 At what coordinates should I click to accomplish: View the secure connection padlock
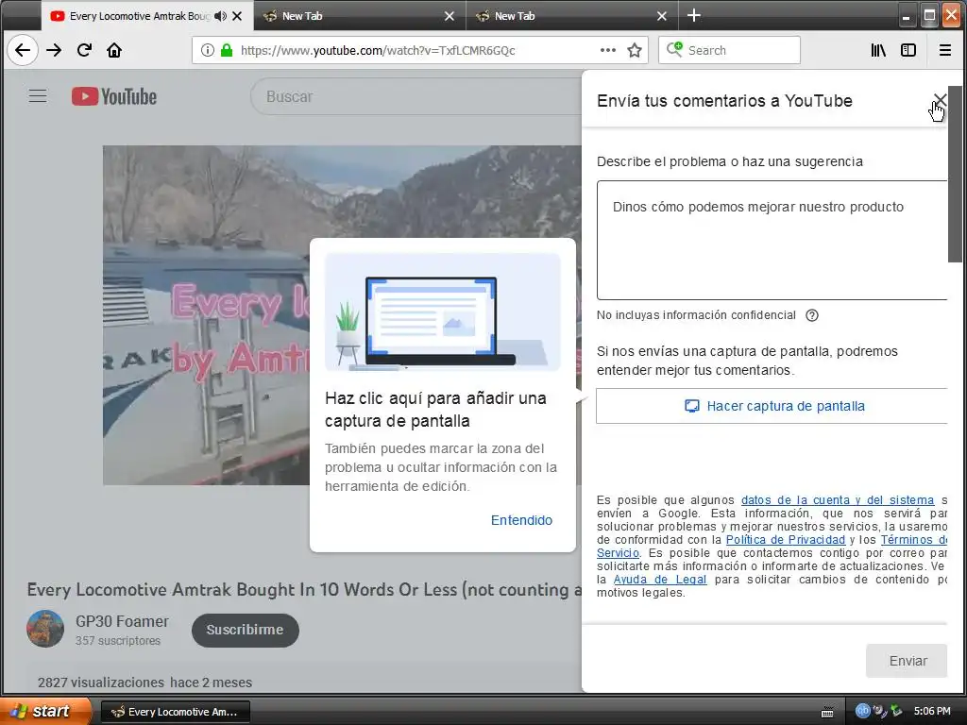coord(227,50)
